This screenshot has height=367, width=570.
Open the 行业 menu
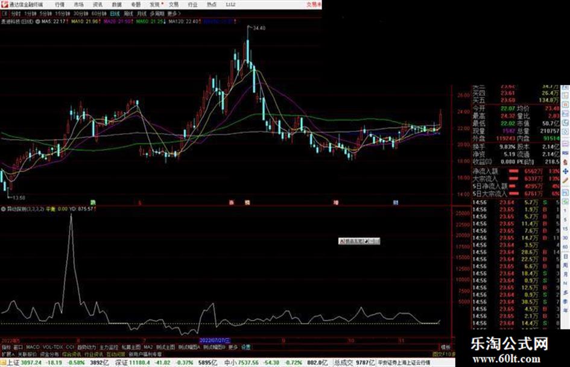[192, 4]
